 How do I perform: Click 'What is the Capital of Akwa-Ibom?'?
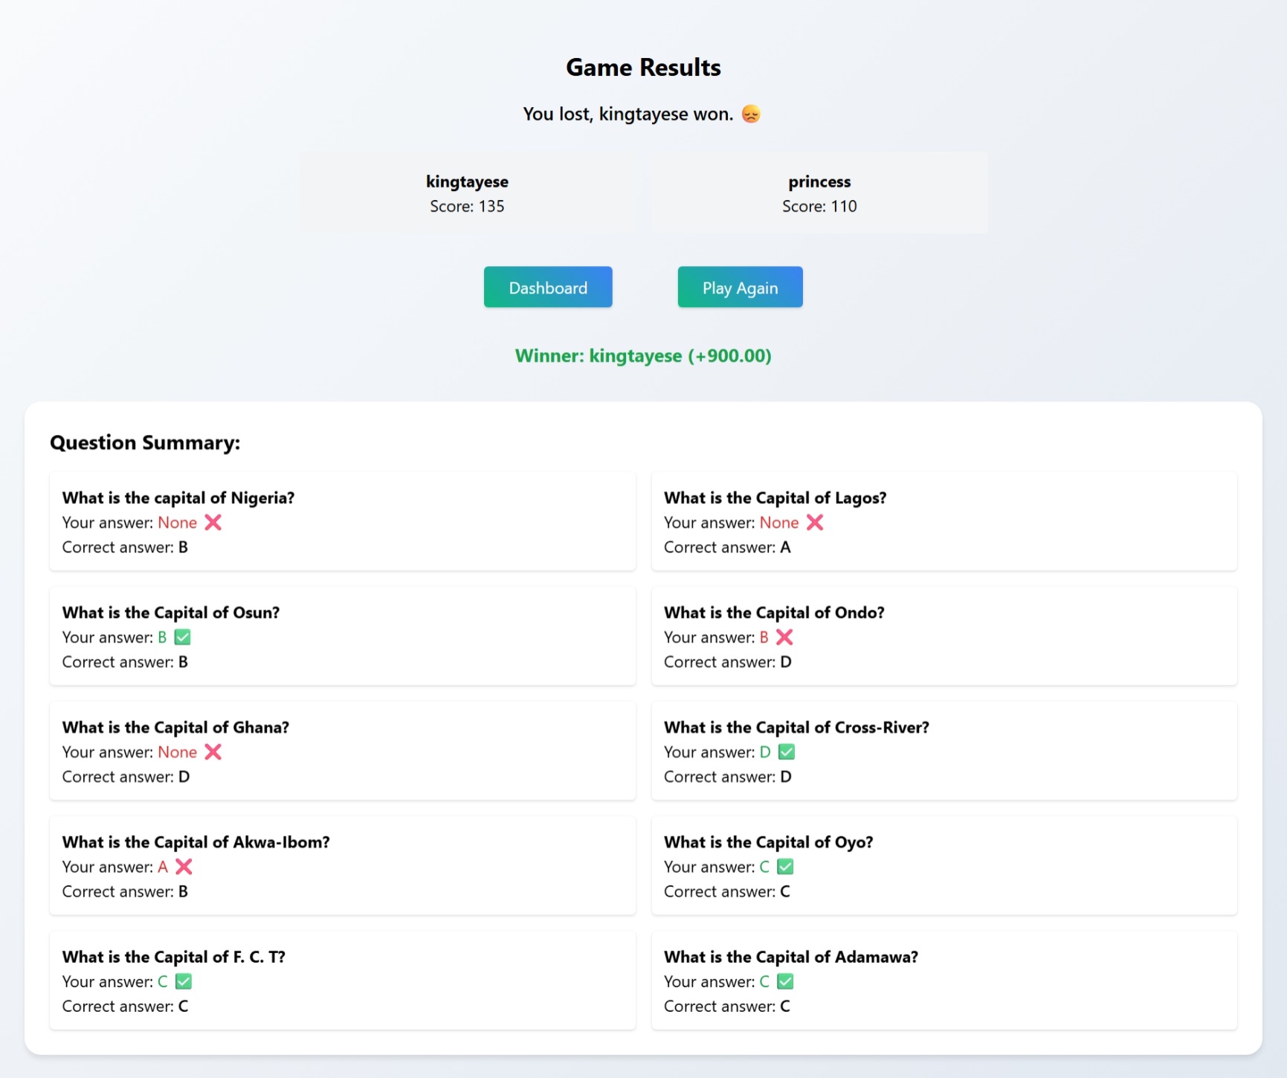[196, 842]
